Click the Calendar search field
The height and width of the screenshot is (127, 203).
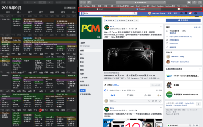pyautogui.click(x=66, y=2)
